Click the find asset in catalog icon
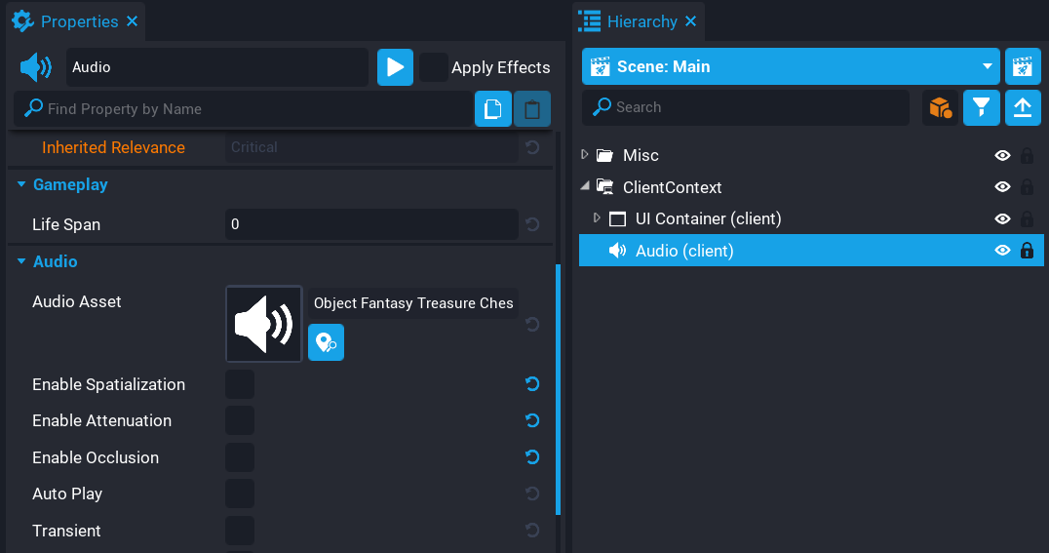1049x553 pixels. tap(326, 343)
